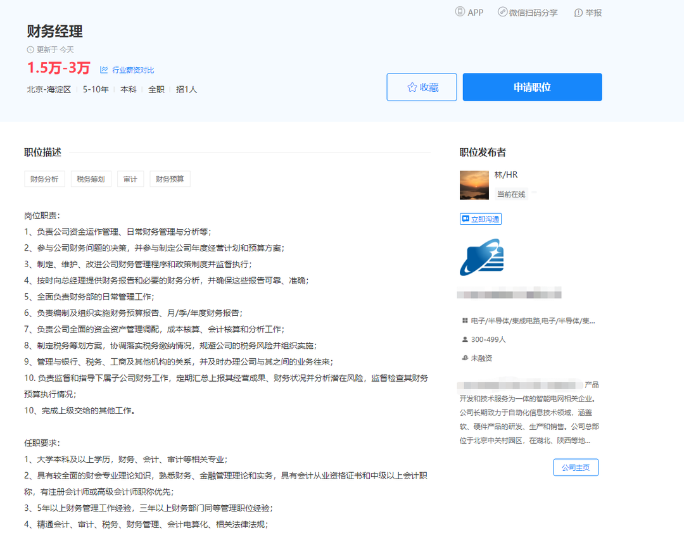Viewport: 684px width, 533px height.
Task: Click the clock icon beside 更新于 今天
Action: (x=30, y=49)
